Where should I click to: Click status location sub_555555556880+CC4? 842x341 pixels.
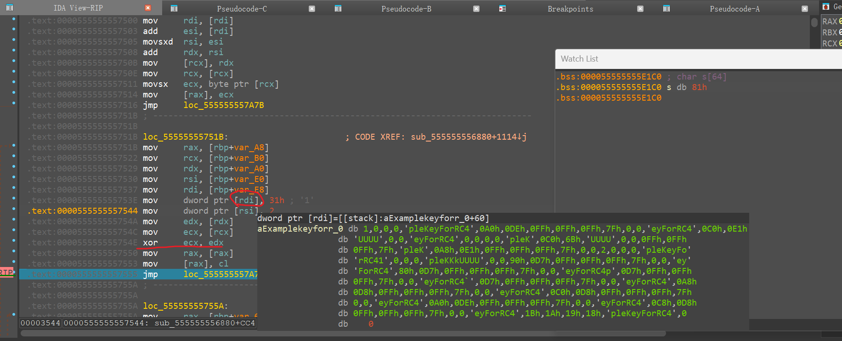(204, 323)
